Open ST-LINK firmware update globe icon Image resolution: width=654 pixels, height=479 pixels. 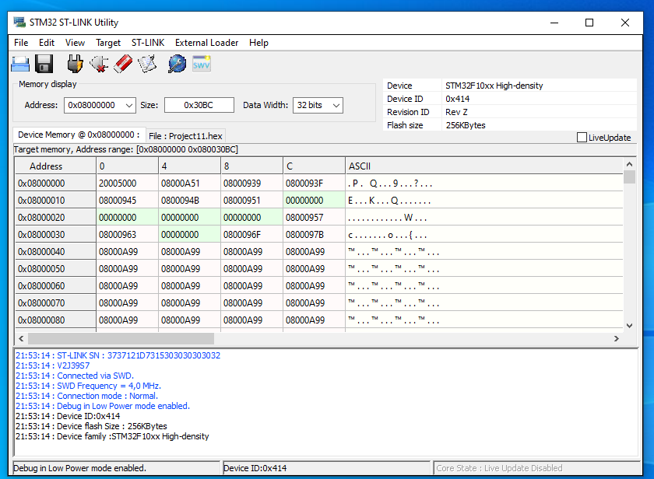(x=177, y=64)
